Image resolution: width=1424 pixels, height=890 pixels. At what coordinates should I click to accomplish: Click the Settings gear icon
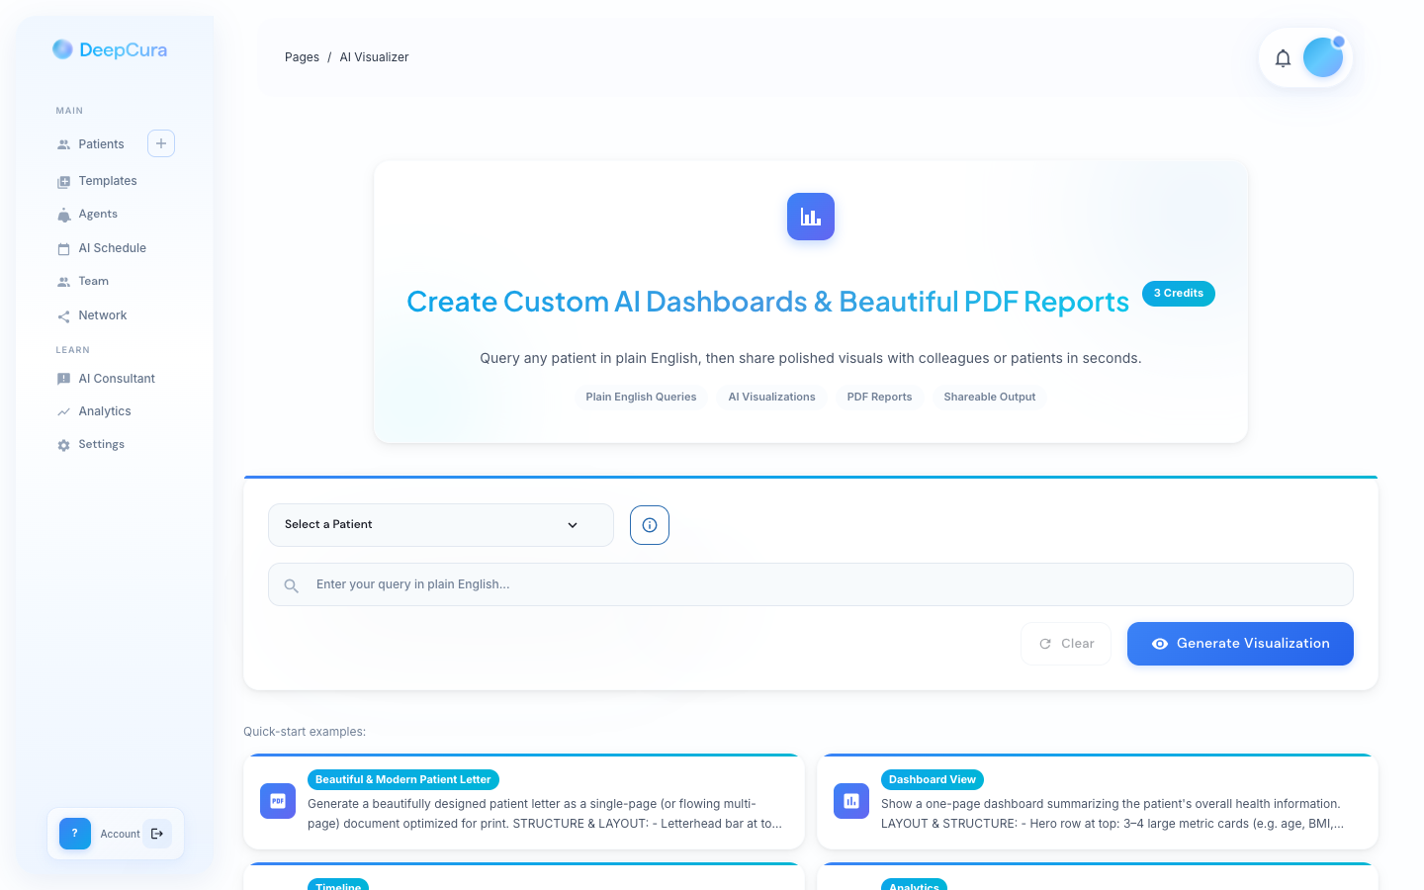coord(63,445)
